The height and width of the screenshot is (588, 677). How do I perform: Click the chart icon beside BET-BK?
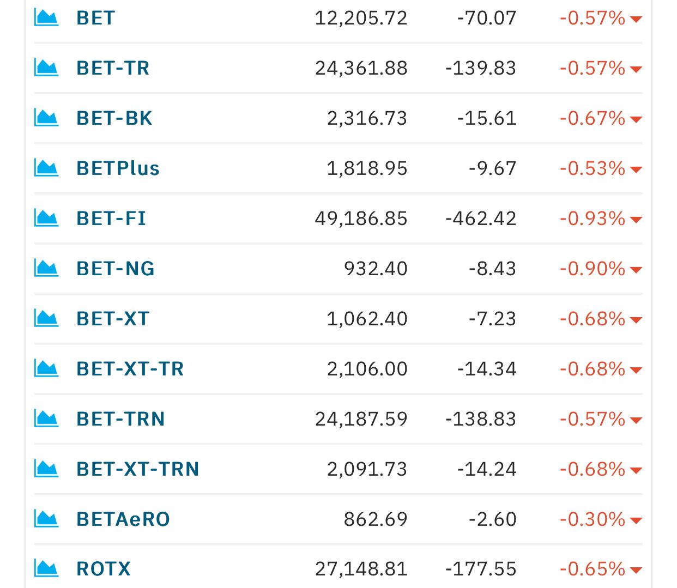click(x=46, y=118)
